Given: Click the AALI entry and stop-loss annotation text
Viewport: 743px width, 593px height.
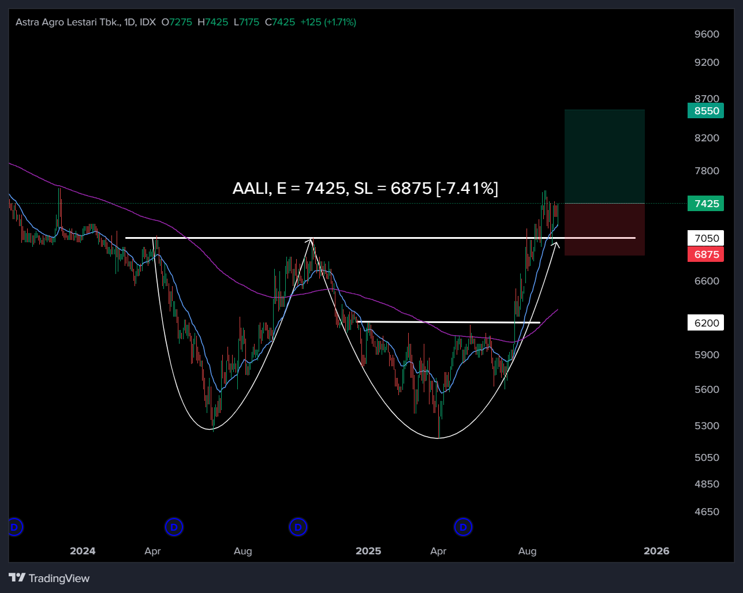Looking at the screenshot, I should click(x=365, y=188).
